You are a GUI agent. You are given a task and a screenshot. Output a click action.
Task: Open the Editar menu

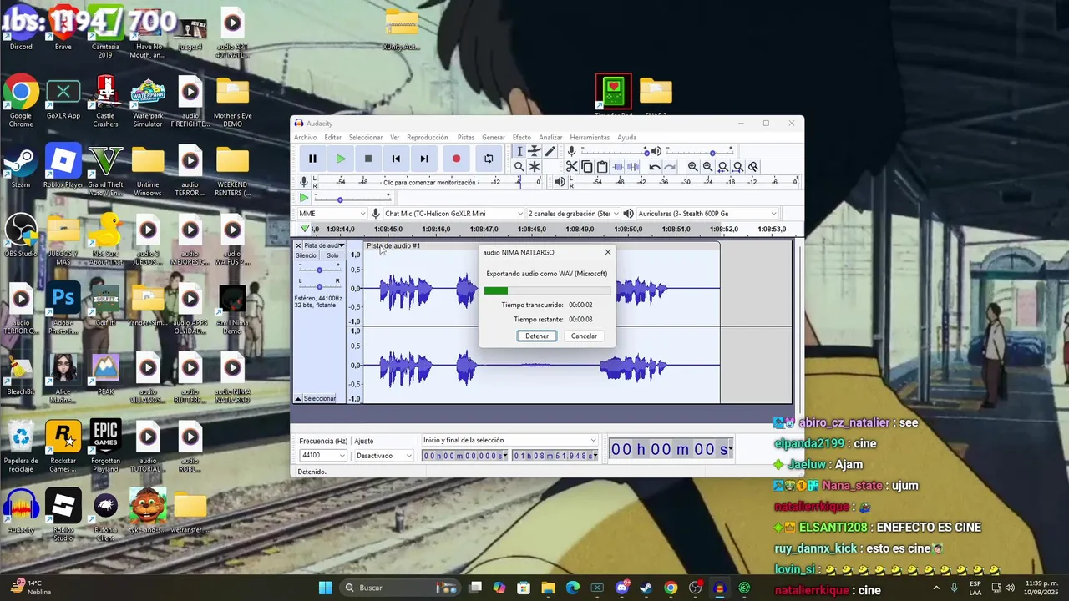[332, 137]
